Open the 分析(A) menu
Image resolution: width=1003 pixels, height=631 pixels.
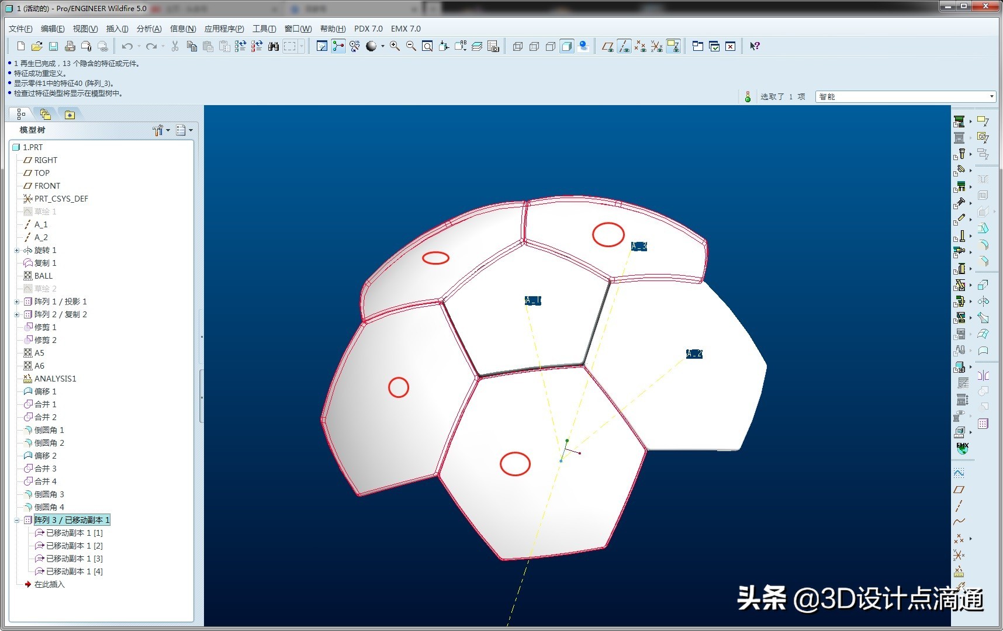[148, 29]
